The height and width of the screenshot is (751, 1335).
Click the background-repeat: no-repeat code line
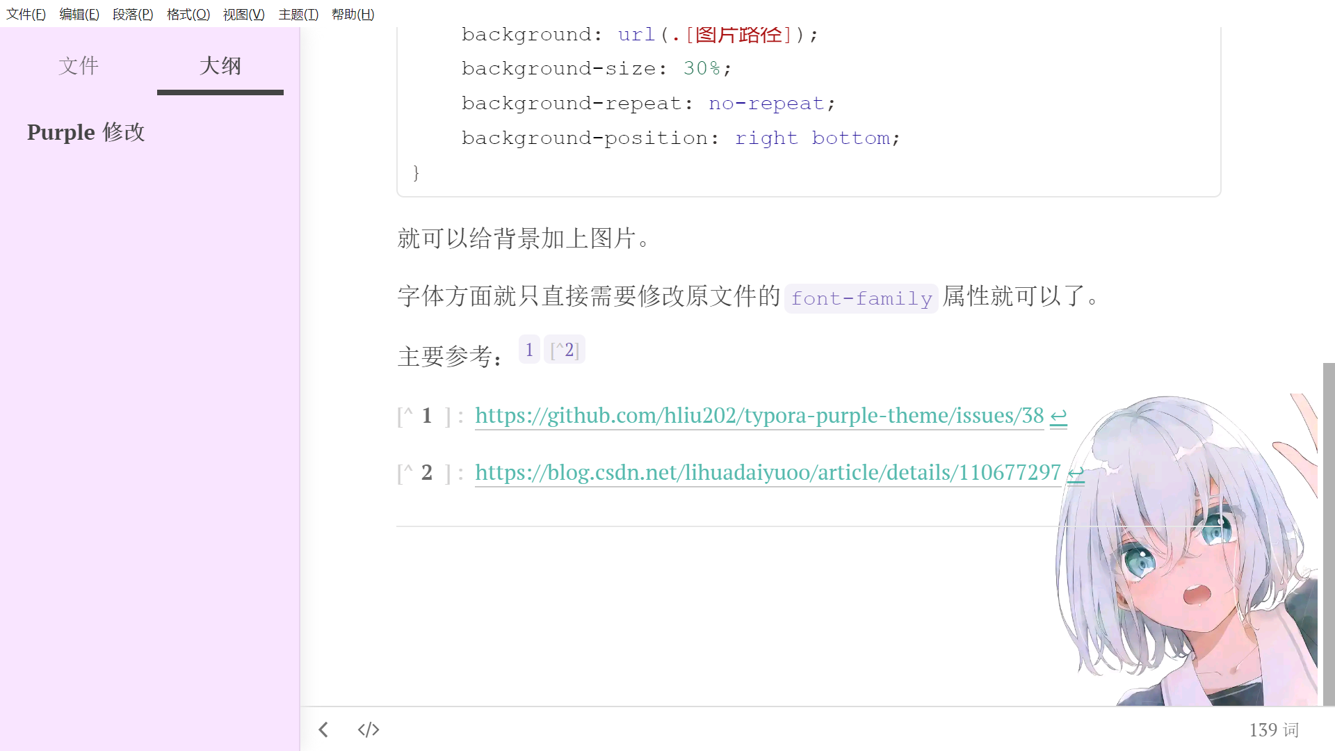(648, 104)
